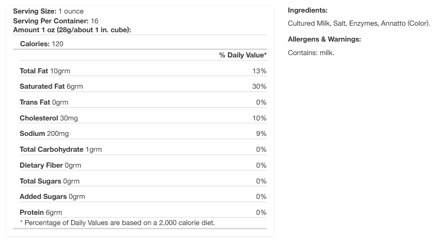Click the Trans Fat 0grm row
Image resolution: width=433 pixels, height=240 pixels.
(x=44, y=102)
